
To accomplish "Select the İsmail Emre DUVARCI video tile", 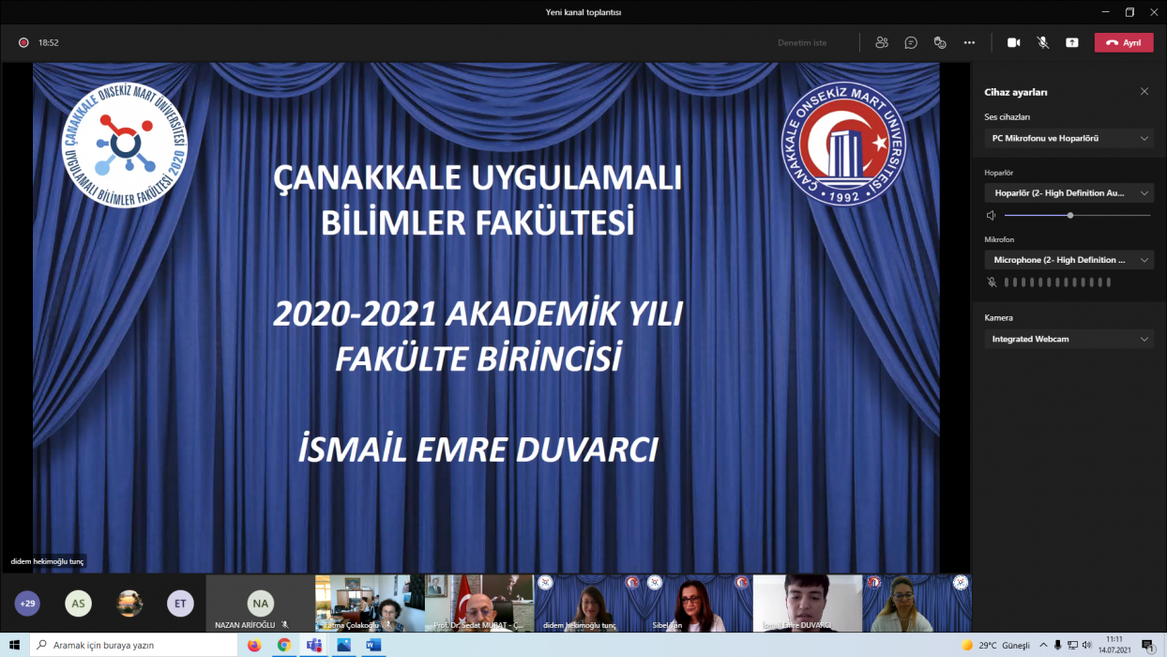I will pyautogui.click(x=808, y=604).
